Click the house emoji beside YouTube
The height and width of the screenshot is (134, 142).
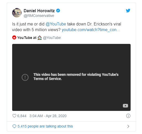[x=40, y=38]
